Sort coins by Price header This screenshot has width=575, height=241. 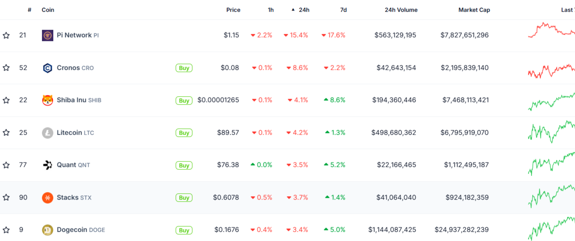tap(233, 10)
